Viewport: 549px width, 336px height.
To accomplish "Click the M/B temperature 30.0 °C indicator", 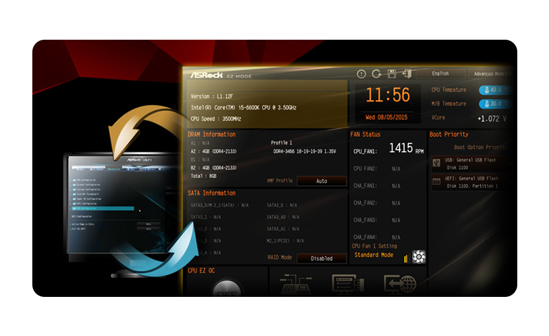I will tap(495, 104).
